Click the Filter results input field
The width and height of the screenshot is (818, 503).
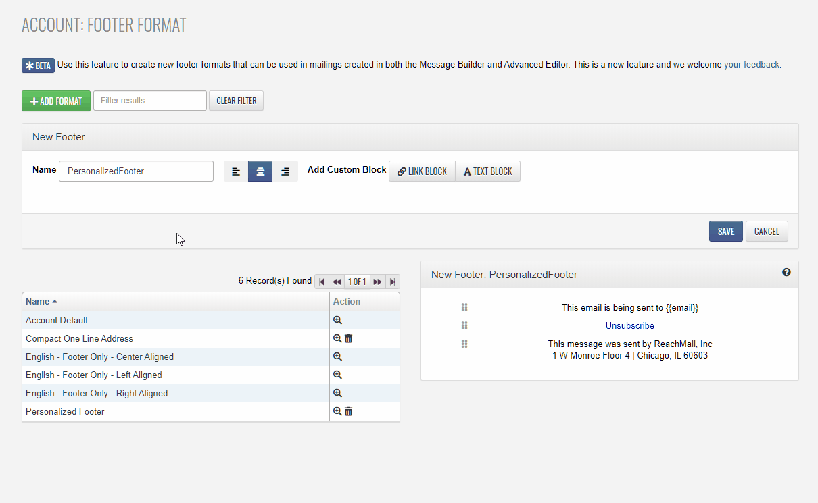click(149, 101)
